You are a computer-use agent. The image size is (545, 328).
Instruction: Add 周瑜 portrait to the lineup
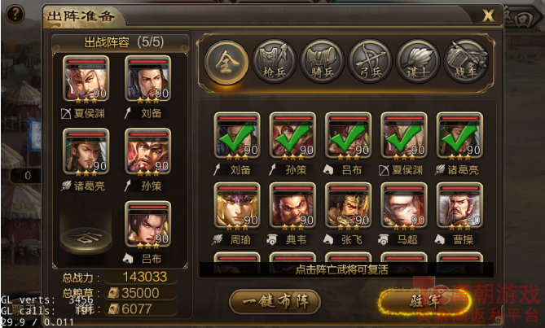pyautogui.click(x=237, y=206)
